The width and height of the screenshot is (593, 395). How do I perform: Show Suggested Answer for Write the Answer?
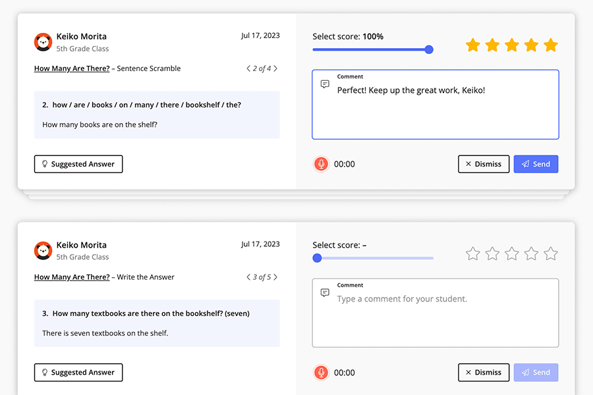tap(78, 373)
